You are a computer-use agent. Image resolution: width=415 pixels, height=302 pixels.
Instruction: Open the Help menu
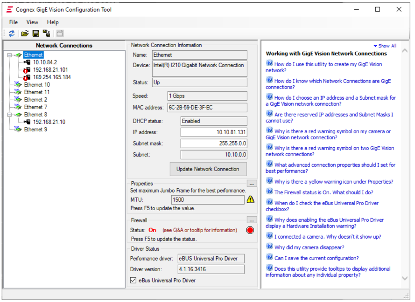[52, 22]
